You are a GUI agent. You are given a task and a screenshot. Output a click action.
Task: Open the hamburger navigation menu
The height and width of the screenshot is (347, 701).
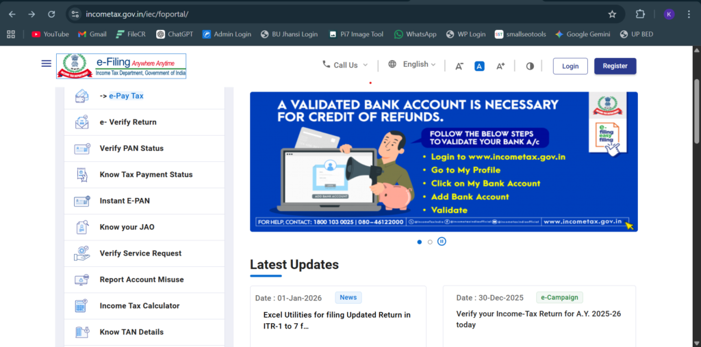click(x=46, y=64)
